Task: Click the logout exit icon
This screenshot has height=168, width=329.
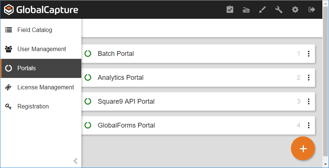Action: (312, 10)
